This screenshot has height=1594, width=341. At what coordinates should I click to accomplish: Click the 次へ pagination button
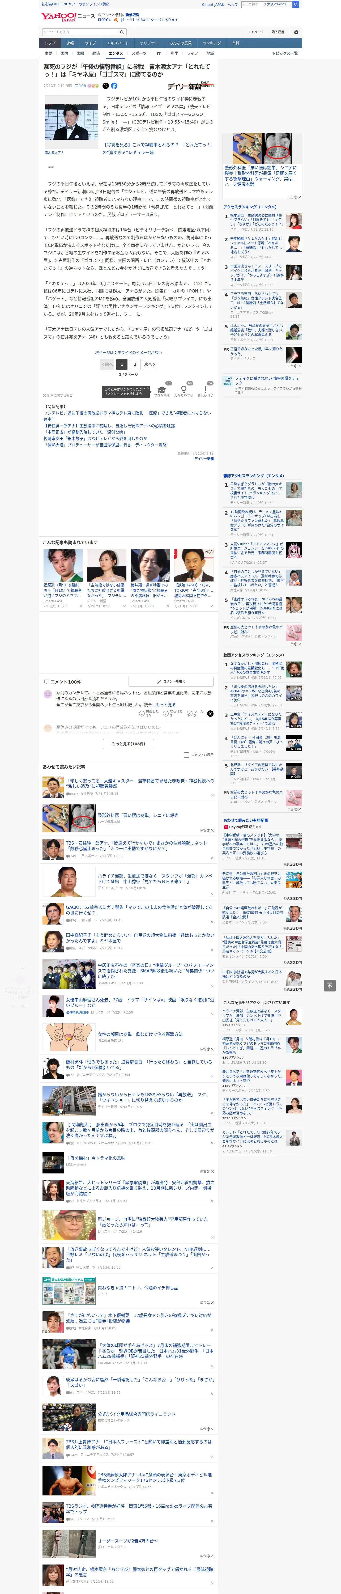pos(149,364)
